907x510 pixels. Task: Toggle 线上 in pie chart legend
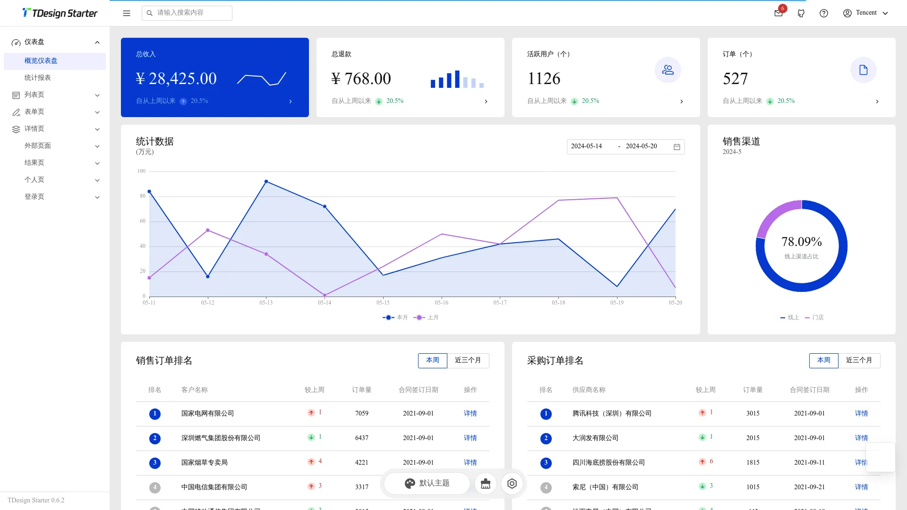790,317
